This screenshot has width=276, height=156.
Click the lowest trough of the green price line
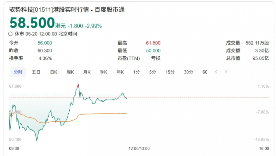(x=37, y=140)
